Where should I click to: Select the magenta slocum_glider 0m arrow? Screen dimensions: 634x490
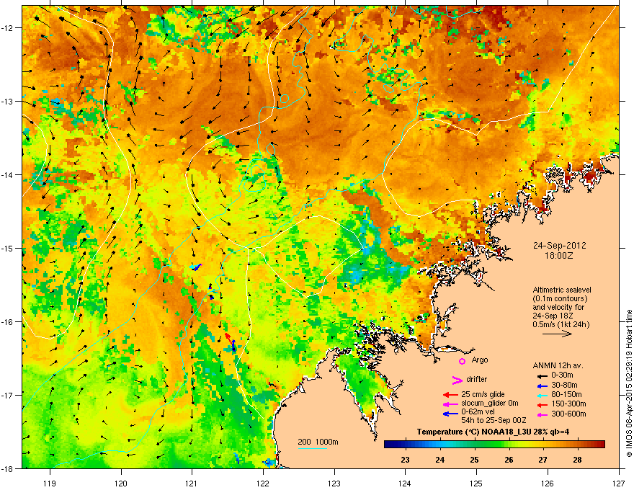click(450, 404)
